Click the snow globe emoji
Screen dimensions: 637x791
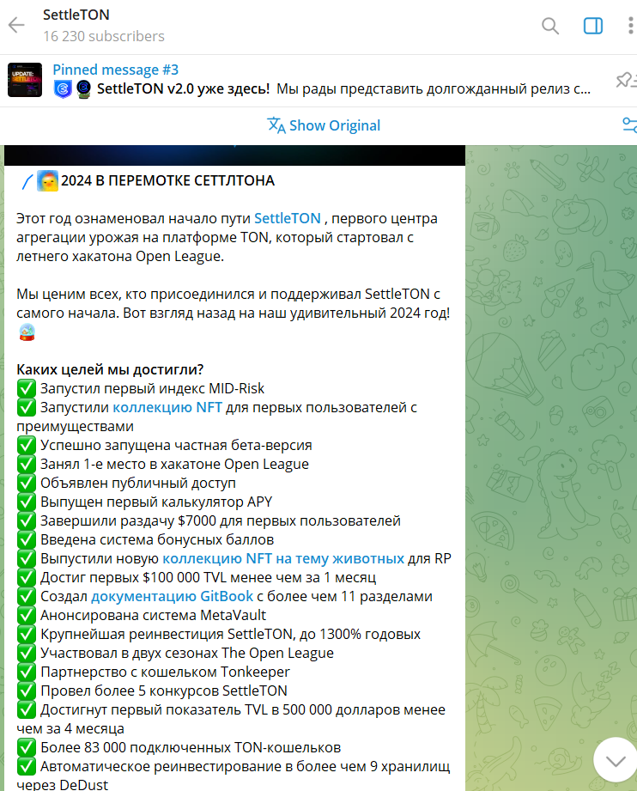pyautogui.click(x=27, y=332)
